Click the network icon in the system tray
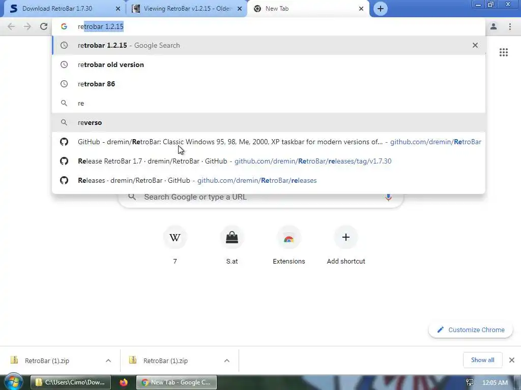This screenshot has height=390, width=521. tap(470, 383)
